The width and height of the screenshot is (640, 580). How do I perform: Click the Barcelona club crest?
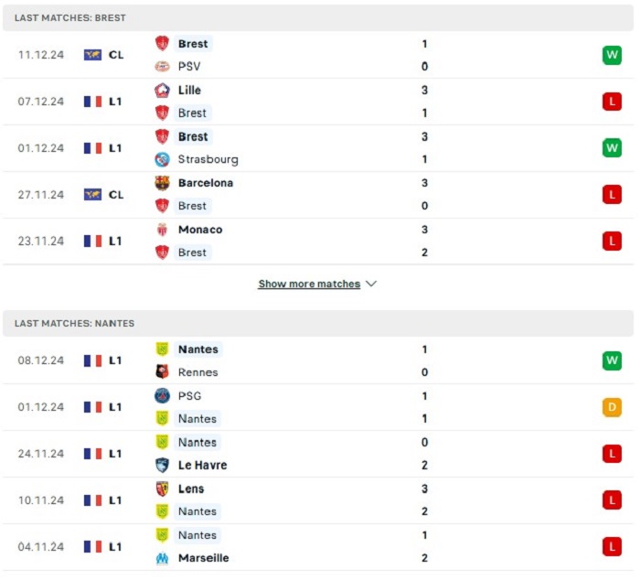tap(163, 183)
